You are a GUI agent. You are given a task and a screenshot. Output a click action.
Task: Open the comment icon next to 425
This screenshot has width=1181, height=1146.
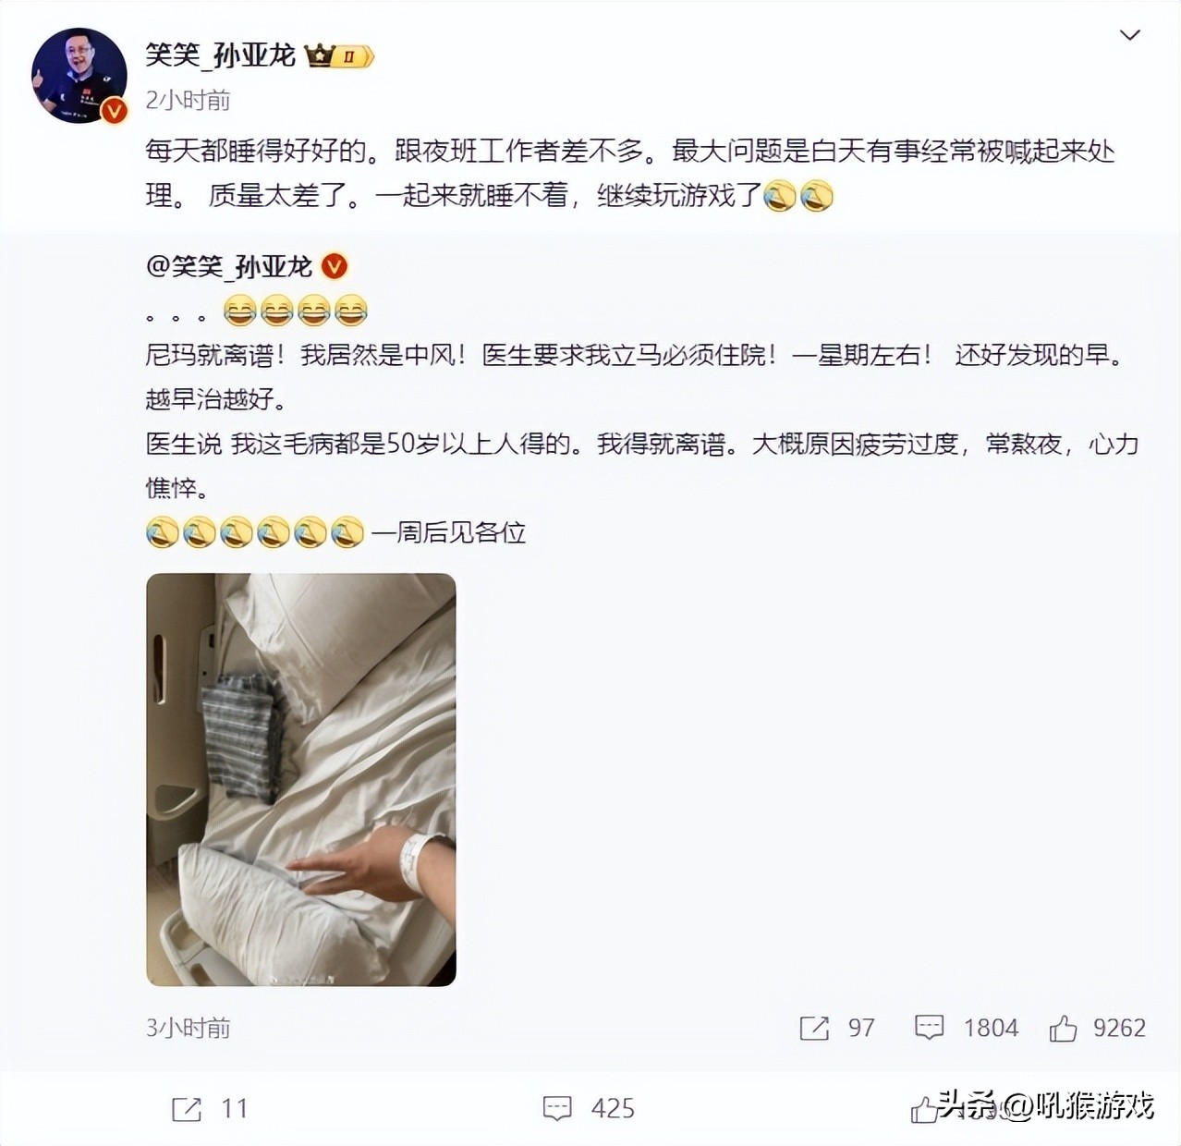[557, 1109]
